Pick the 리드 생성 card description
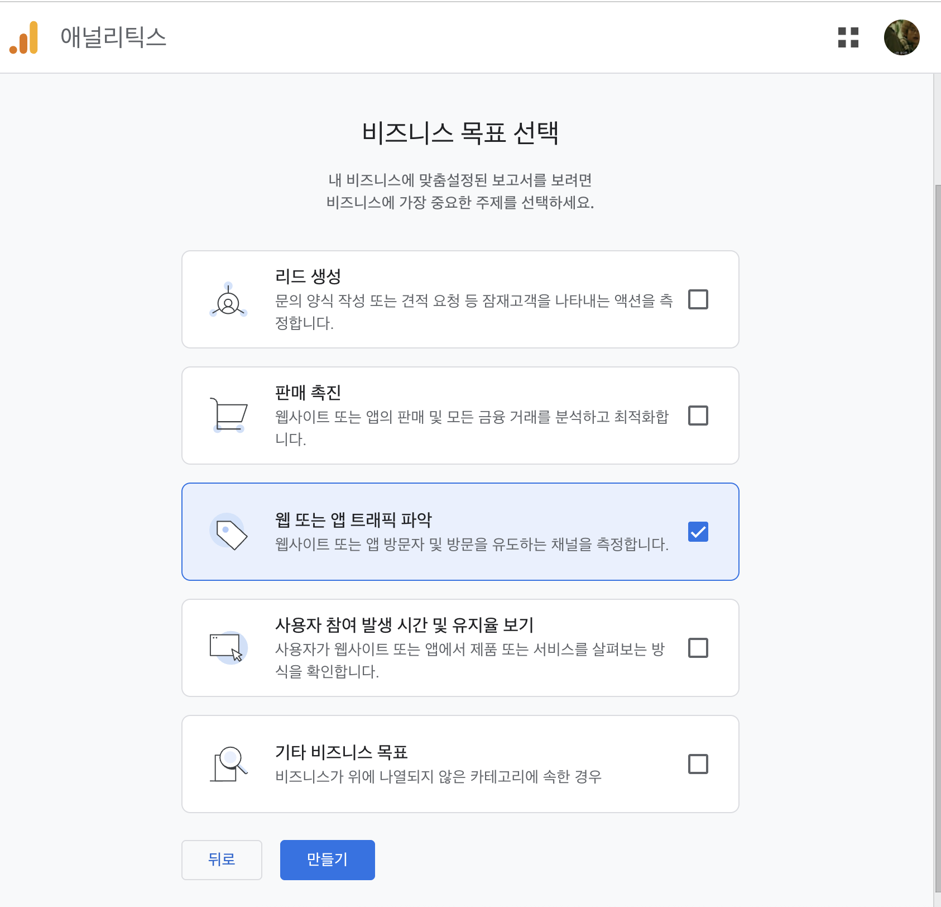 [x=473, y=312]
